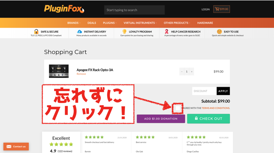This screenshot has width=274, height=153.
Task: Click the Shopping Cart heading
Action: (65, 52)
